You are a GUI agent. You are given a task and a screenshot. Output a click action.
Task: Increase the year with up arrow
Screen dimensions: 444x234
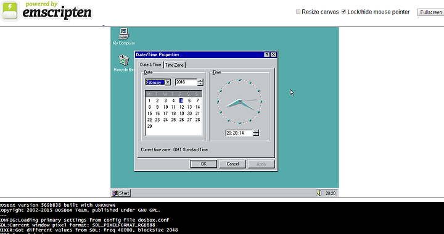pos(200,80)
